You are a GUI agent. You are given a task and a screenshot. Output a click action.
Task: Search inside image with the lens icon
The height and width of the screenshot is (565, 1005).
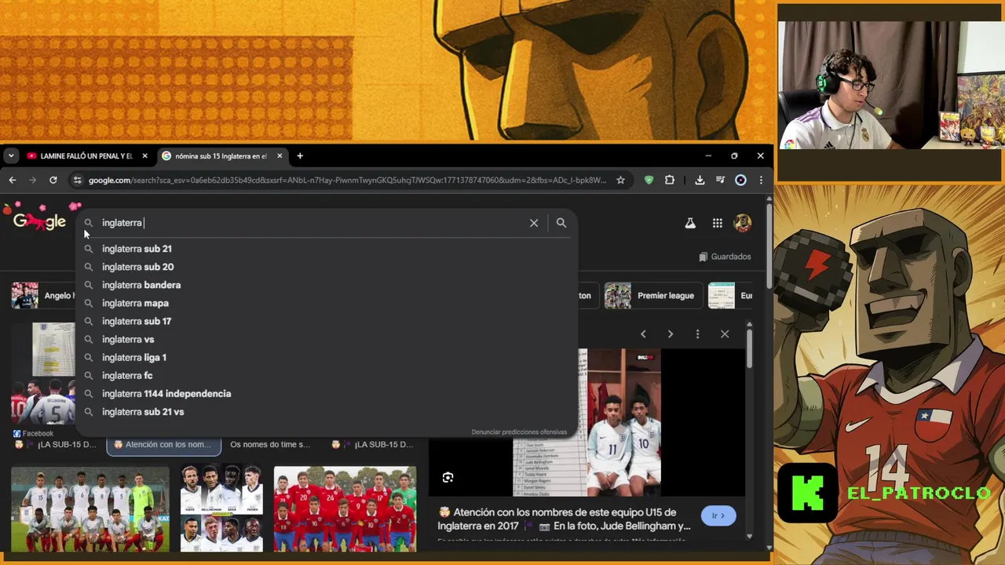[x=448, y=478]
